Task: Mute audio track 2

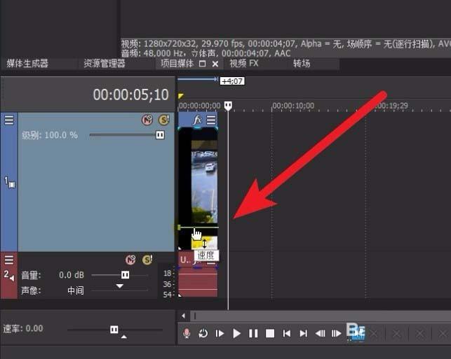Action: click(130, 260)
